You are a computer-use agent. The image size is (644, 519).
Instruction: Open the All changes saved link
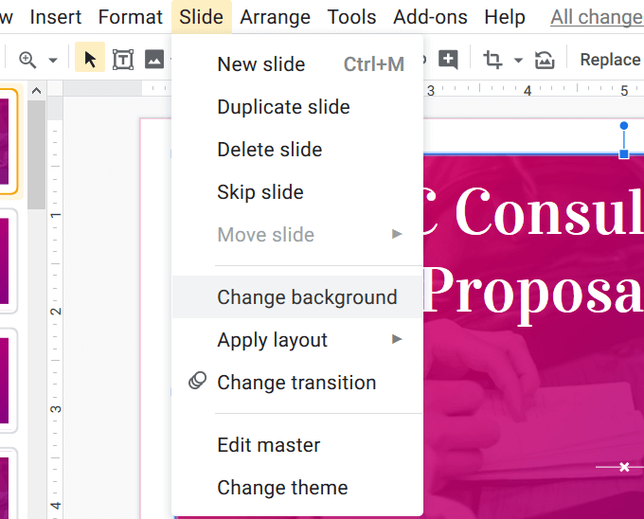pos(597,17)
